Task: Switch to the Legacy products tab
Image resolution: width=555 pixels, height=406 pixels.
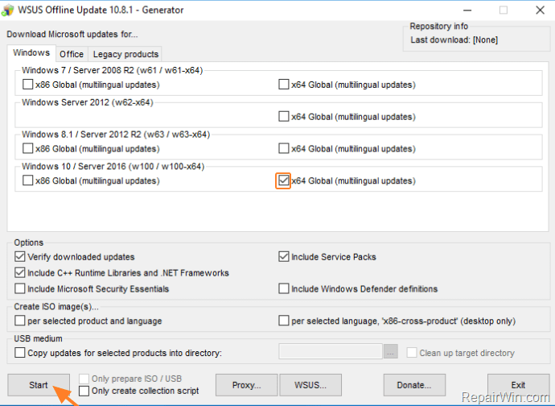Action: tap(125, 54)
